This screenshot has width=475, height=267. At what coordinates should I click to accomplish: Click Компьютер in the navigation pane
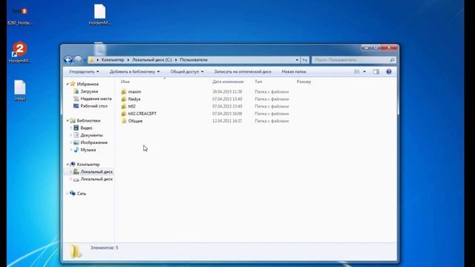[88, 165]
